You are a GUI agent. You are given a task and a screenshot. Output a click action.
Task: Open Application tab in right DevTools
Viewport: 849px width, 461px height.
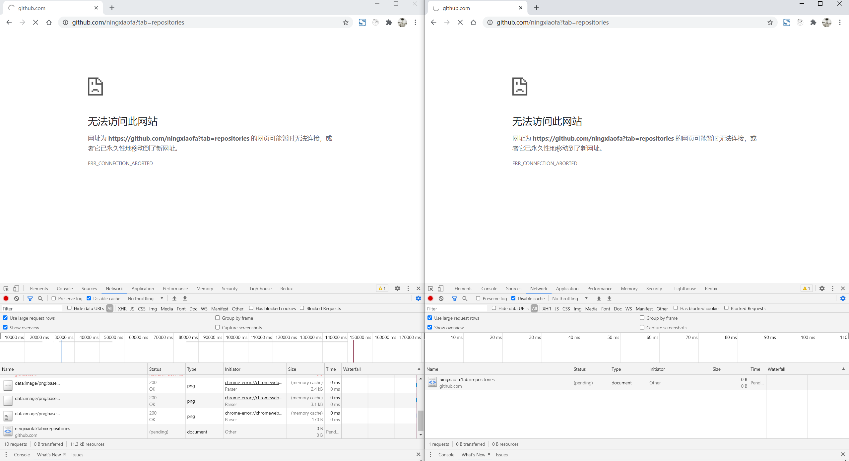click(x=567, y=289)
